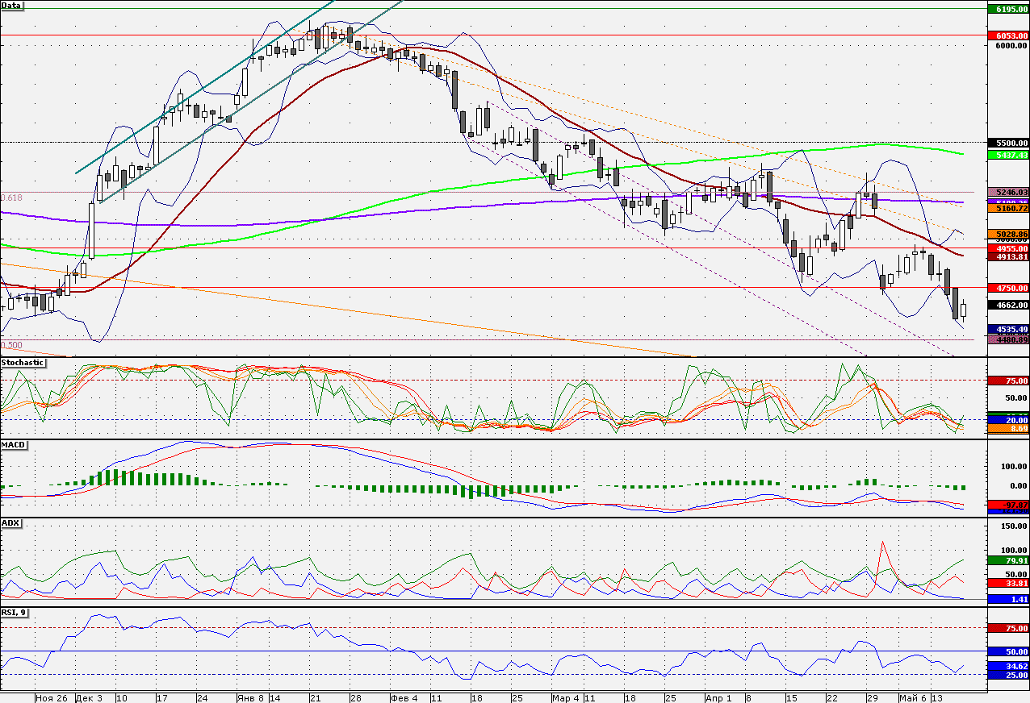Click the 29 date label on time axis
This screenshot has width=1030, height=703.
[872, 697]
